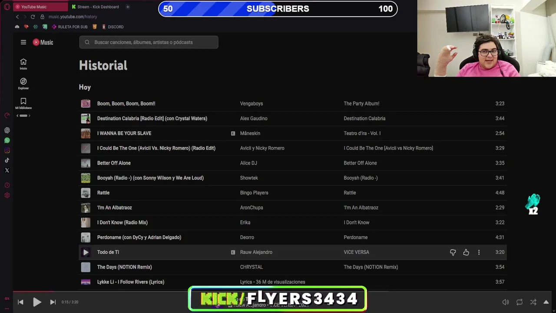556x313 pixels.
Task: Dislike the song Todo de Ti
Action: coord(453,252)
